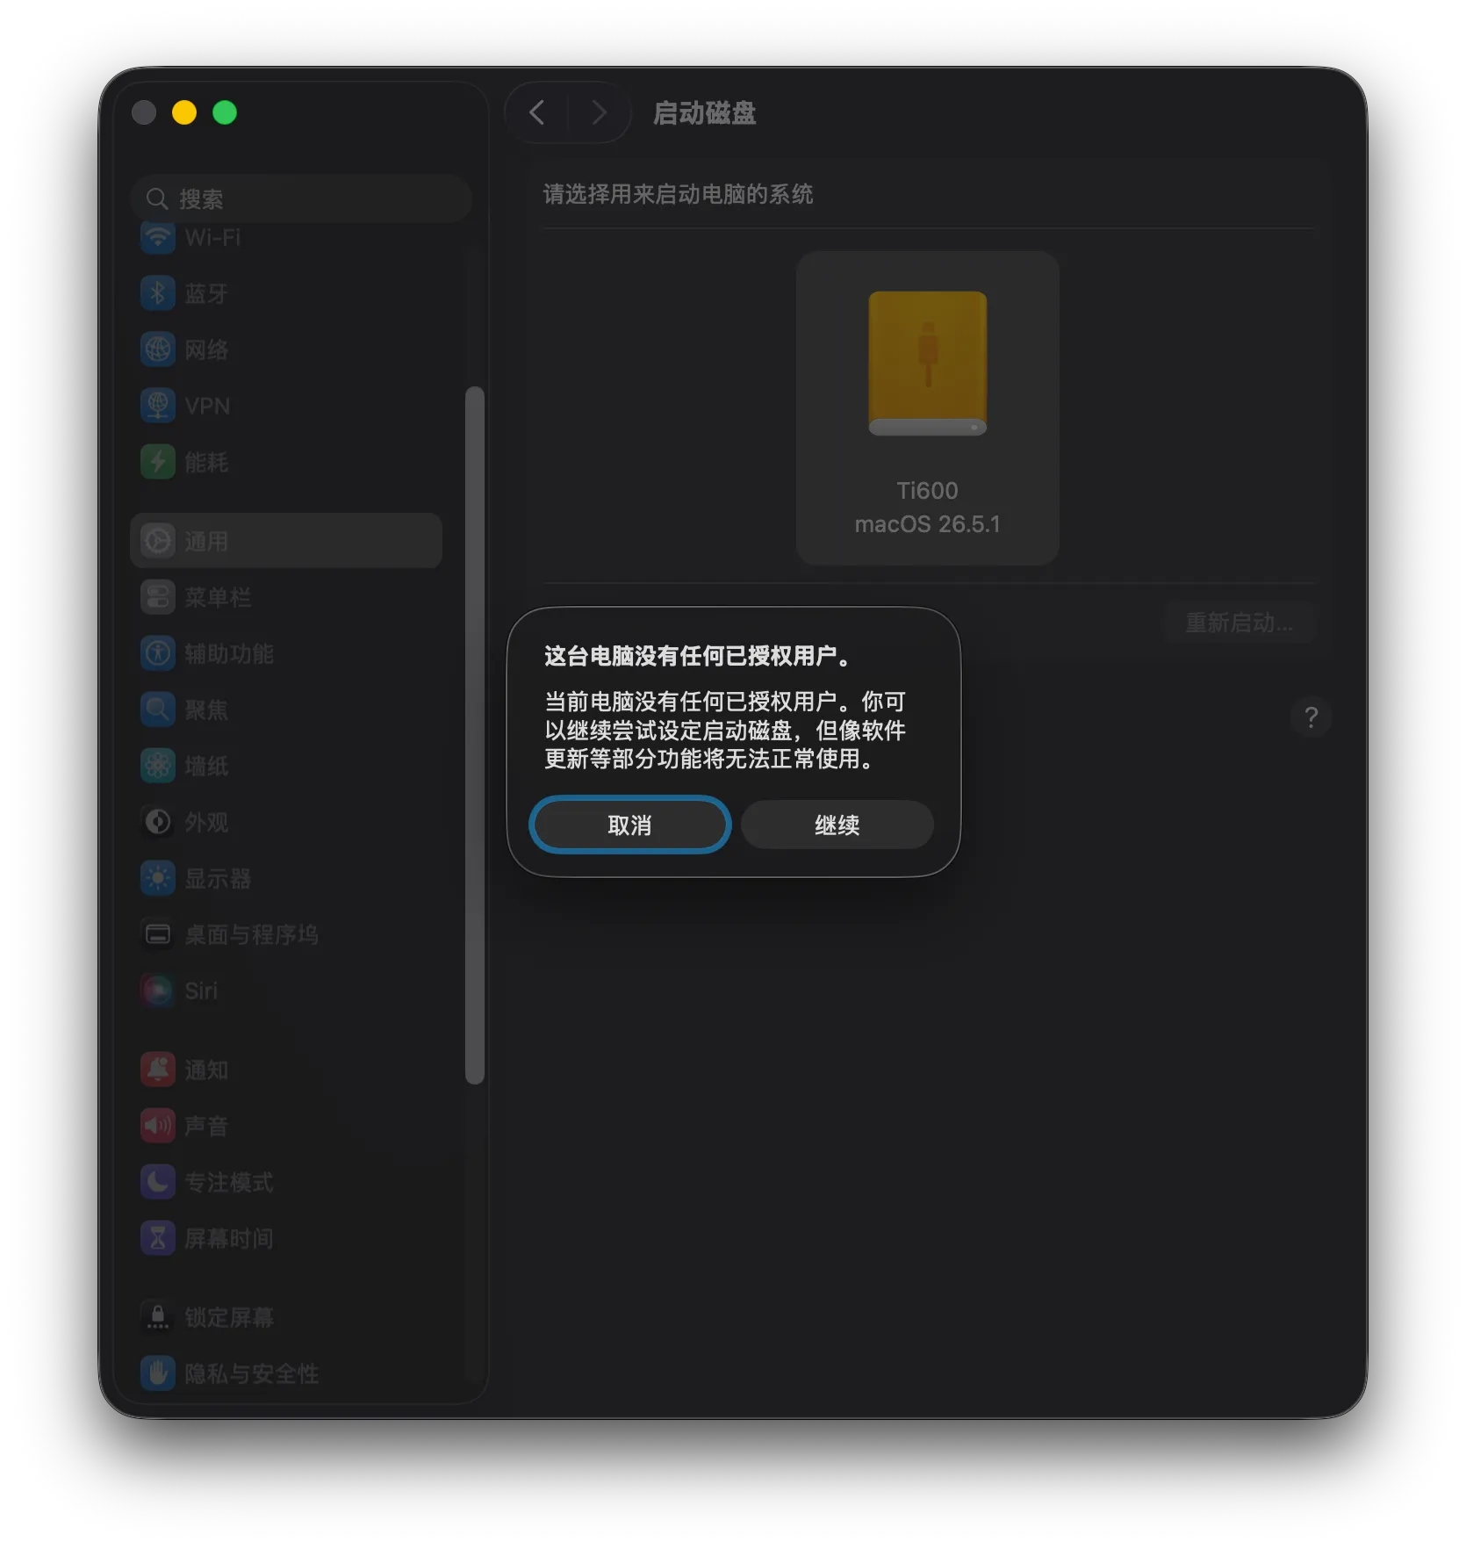Click the Wi-Fi icon in sidebar
This screenshot has width=1466, height=1549.
click(158, 236)
